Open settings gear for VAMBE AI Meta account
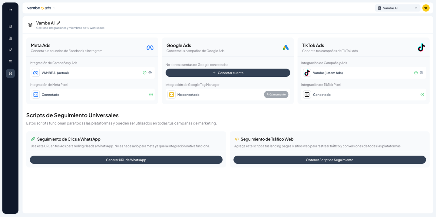 point(150,73)
